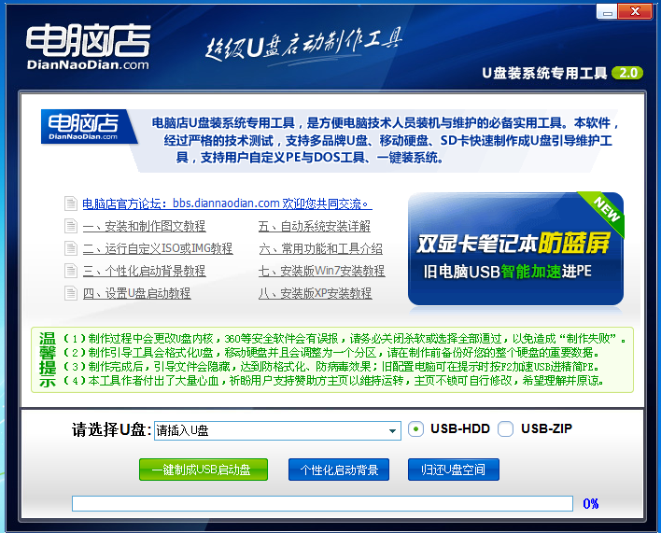Minimize the window using title bar button
Screen dimensions: 661x533
point(607,12)
